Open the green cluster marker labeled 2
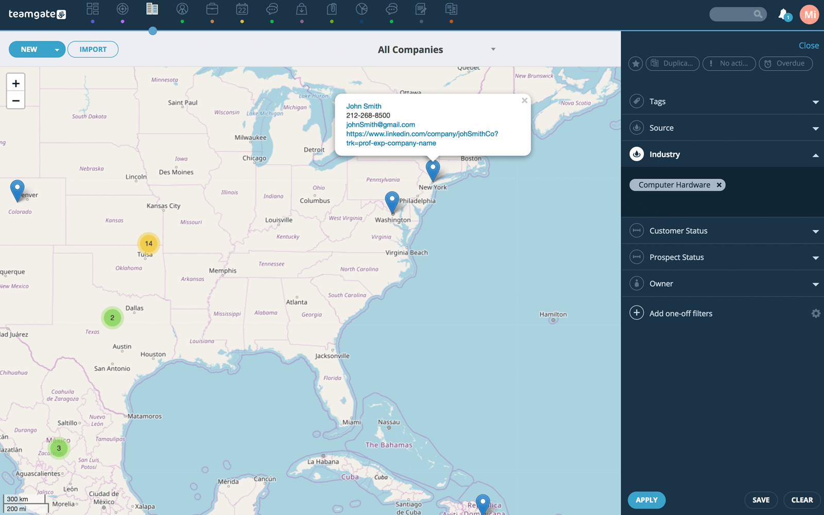824x515 pixels. pos(112,318)
